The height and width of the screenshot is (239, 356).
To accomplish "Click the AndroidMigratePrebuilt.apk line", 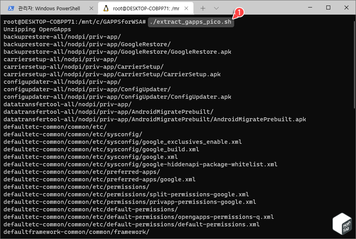I will coord(155,119).
